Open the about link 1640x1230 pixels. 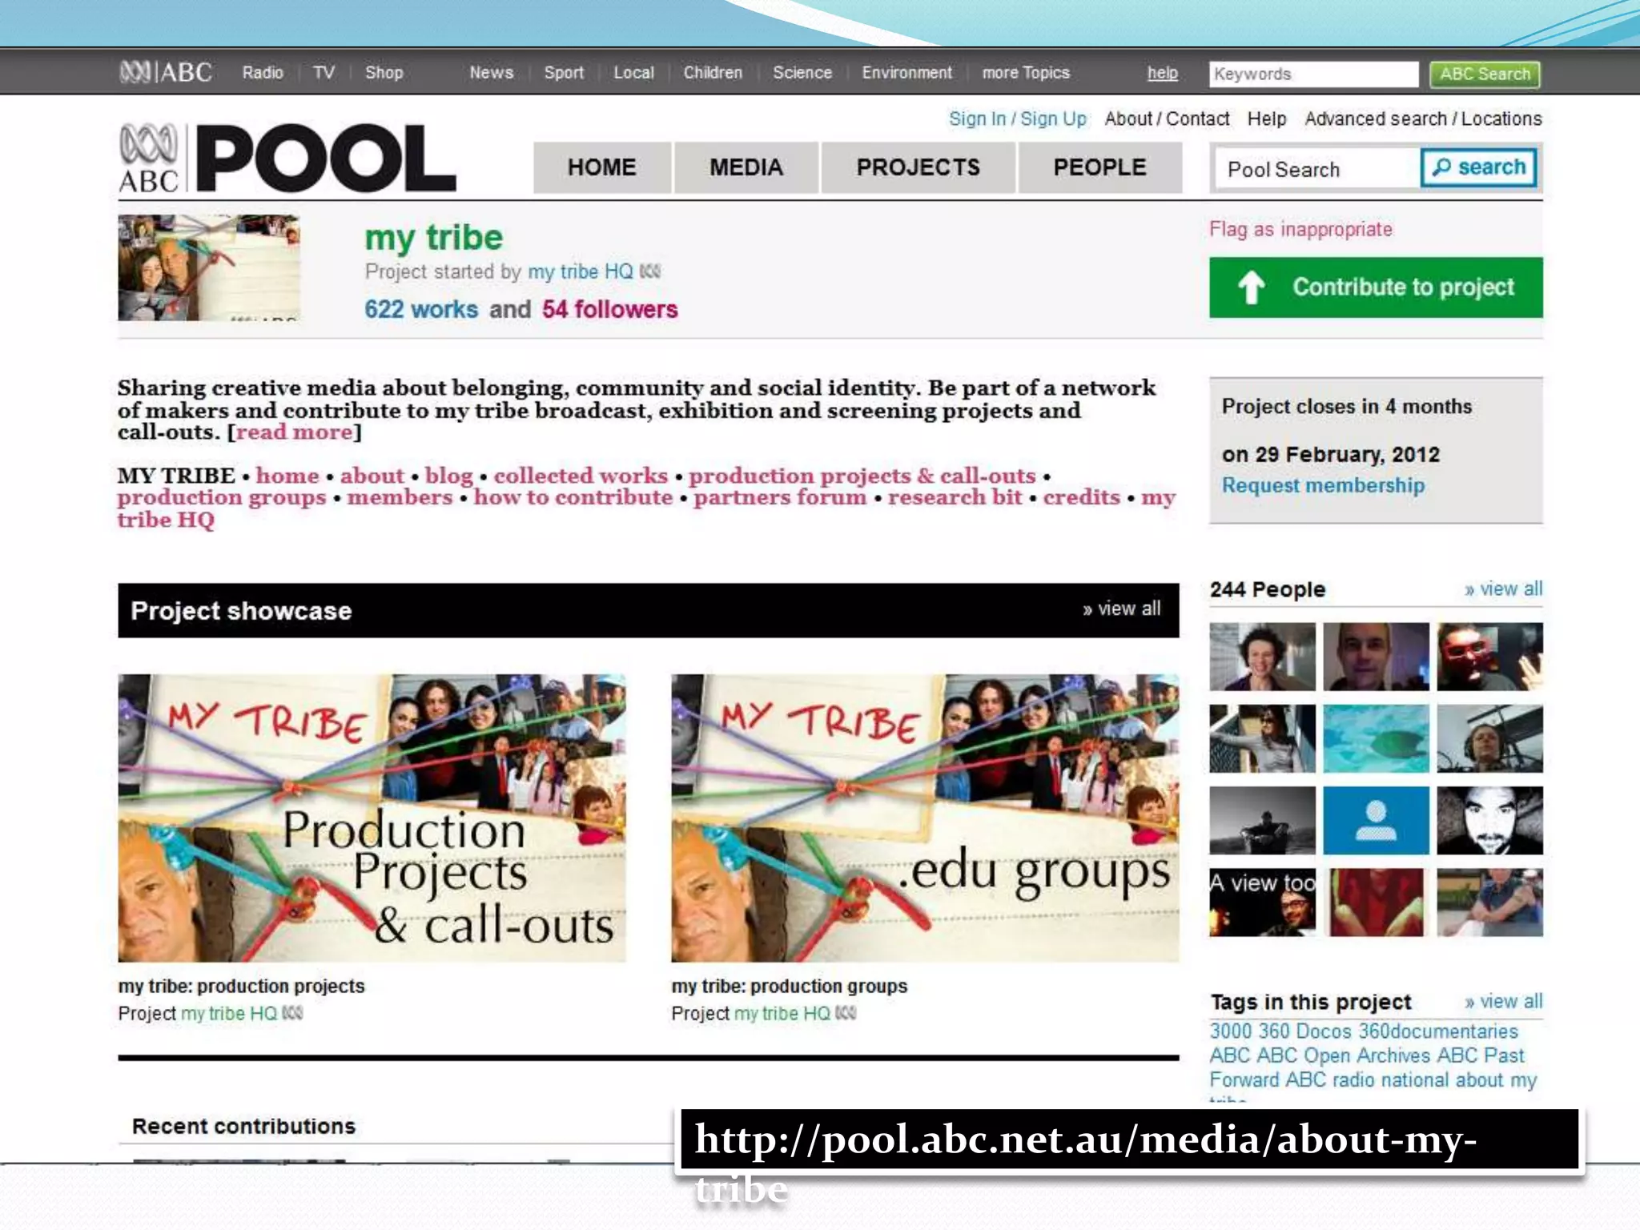(372, 476)
